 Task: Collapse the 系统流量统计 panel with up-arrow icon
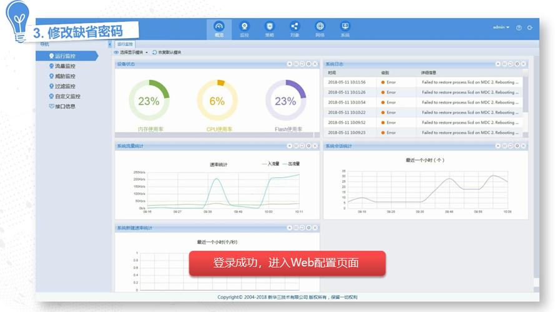290,146
